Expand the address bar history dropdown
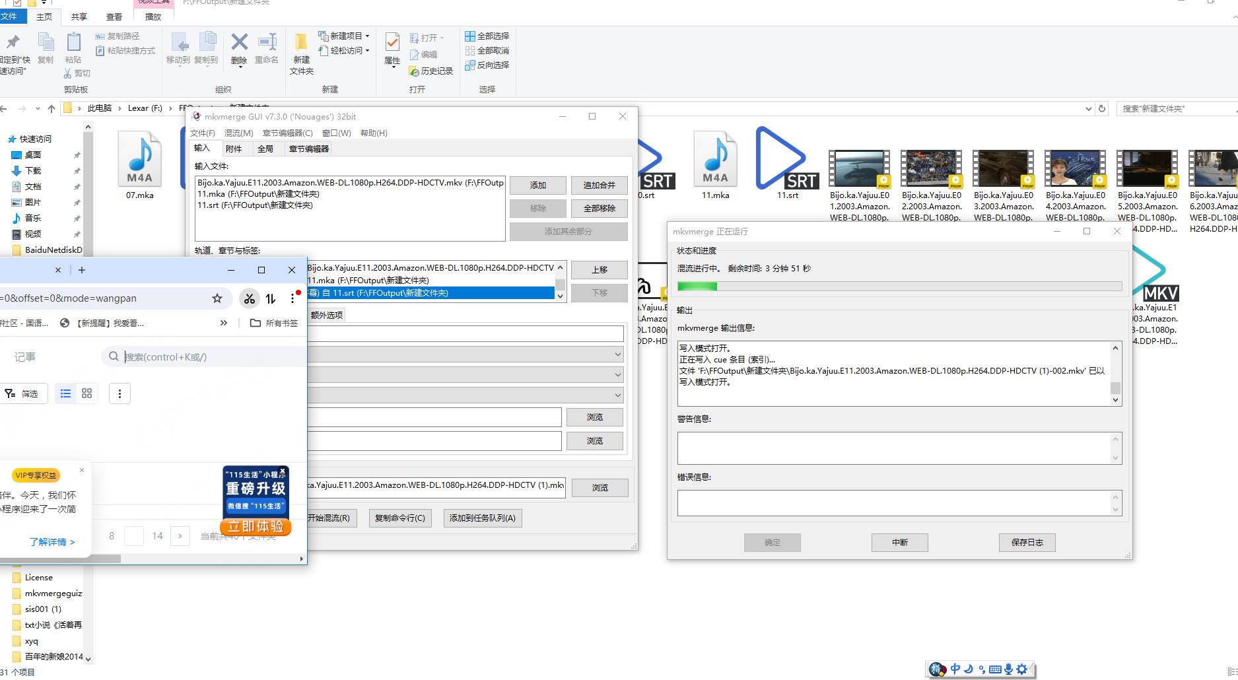The width and height of the screenshot is (1238, 680). pos(1088,108)
